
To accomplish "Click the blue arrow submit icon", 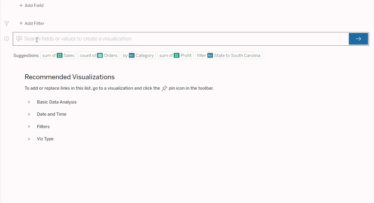I will (x=358, y=38).
